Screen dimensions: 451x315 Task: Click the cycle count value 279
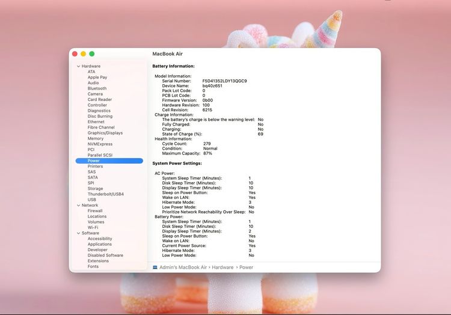207,144
